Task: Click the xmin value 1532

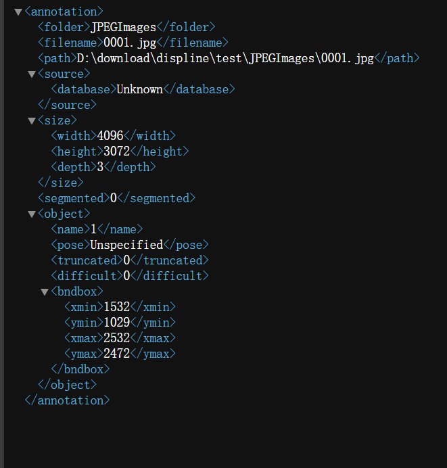Action: click(117, 307)
